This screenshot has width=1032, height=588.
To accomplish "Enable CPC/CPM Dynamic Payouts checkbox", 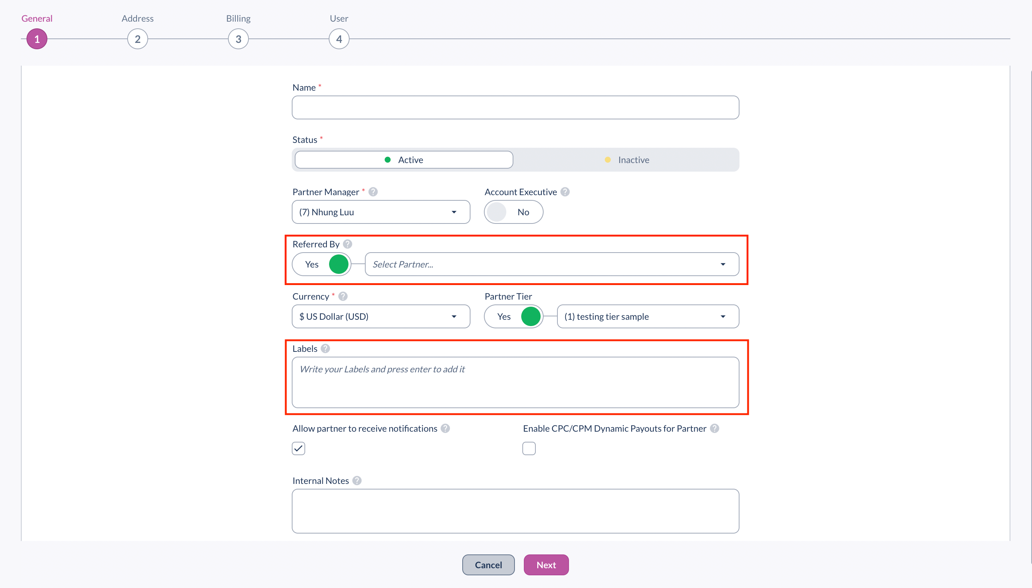I will [529, 448].
